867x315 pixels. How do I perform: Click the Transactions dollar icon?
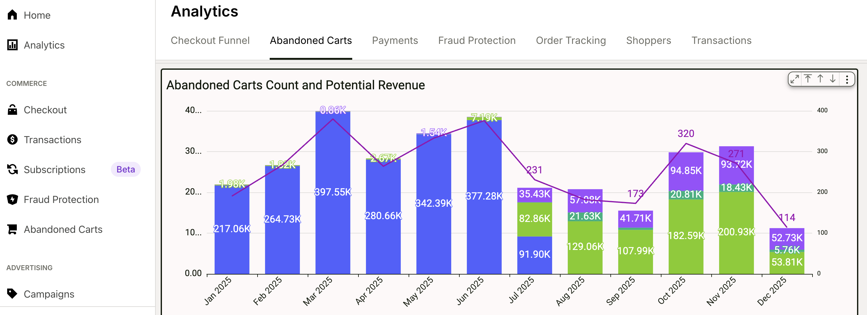pos(12,139)
